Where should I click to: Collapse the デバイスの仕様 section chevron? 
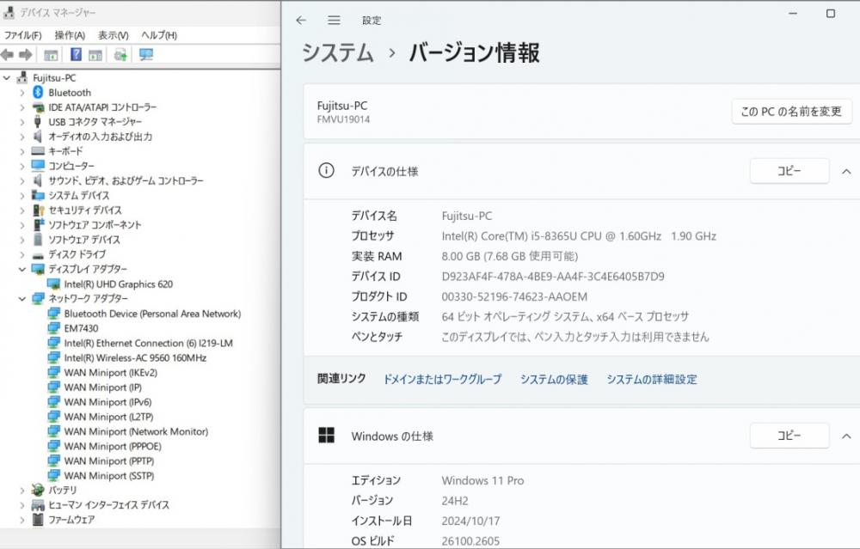click(x=845, y=171)
